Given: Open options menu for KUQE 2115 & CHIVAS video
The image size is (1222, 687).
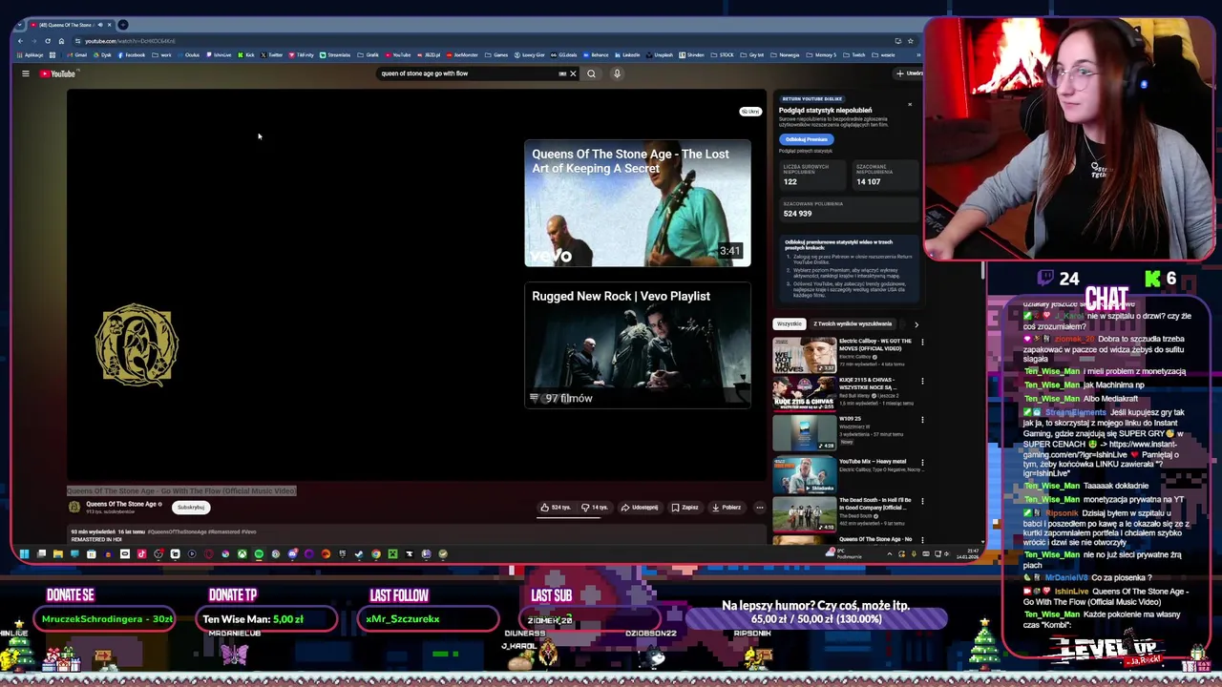Looking at the screenshot, I should pyautogui.click(x=922, y=382).
